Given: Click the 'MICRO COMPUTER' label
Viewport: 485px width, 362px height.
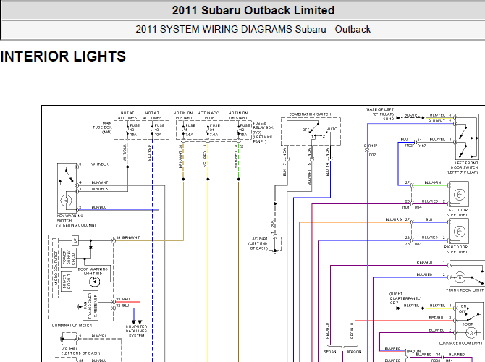Looking at the screenshot, I should coord(56,268).
